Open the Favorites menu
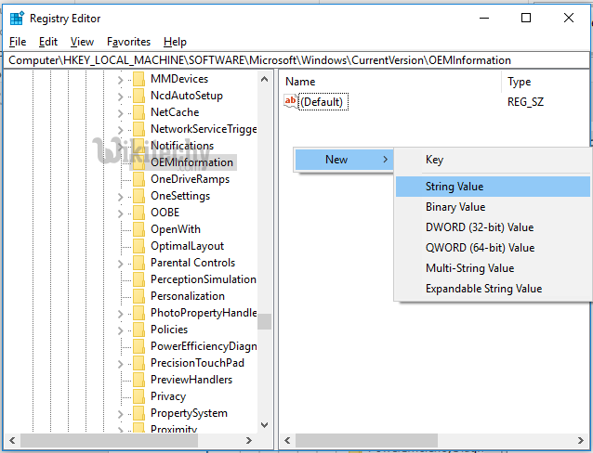This screenshot has height=453, width=593. point(128,42)
